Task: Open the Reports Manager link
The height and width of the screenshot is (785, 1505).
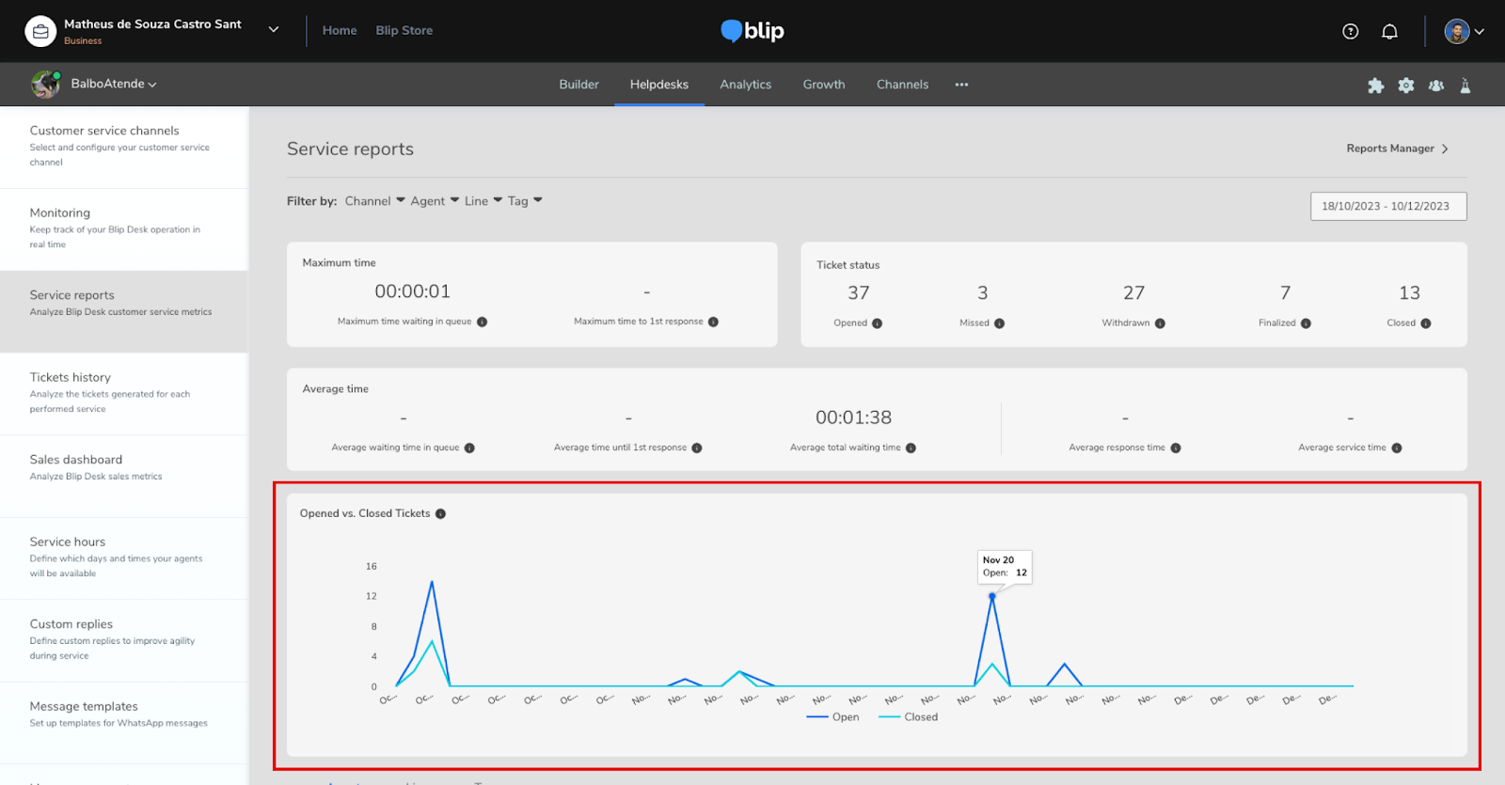Action: tap(1396, 149)
